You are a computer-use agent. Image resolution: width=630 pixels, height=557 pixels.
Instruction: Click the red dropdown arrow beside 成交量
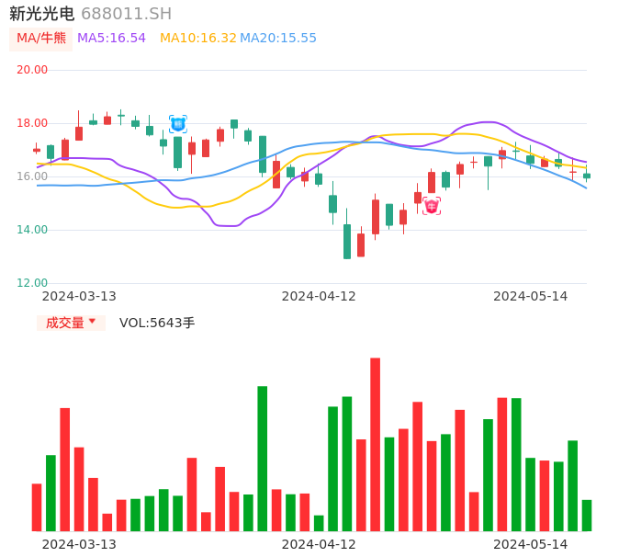92,322
